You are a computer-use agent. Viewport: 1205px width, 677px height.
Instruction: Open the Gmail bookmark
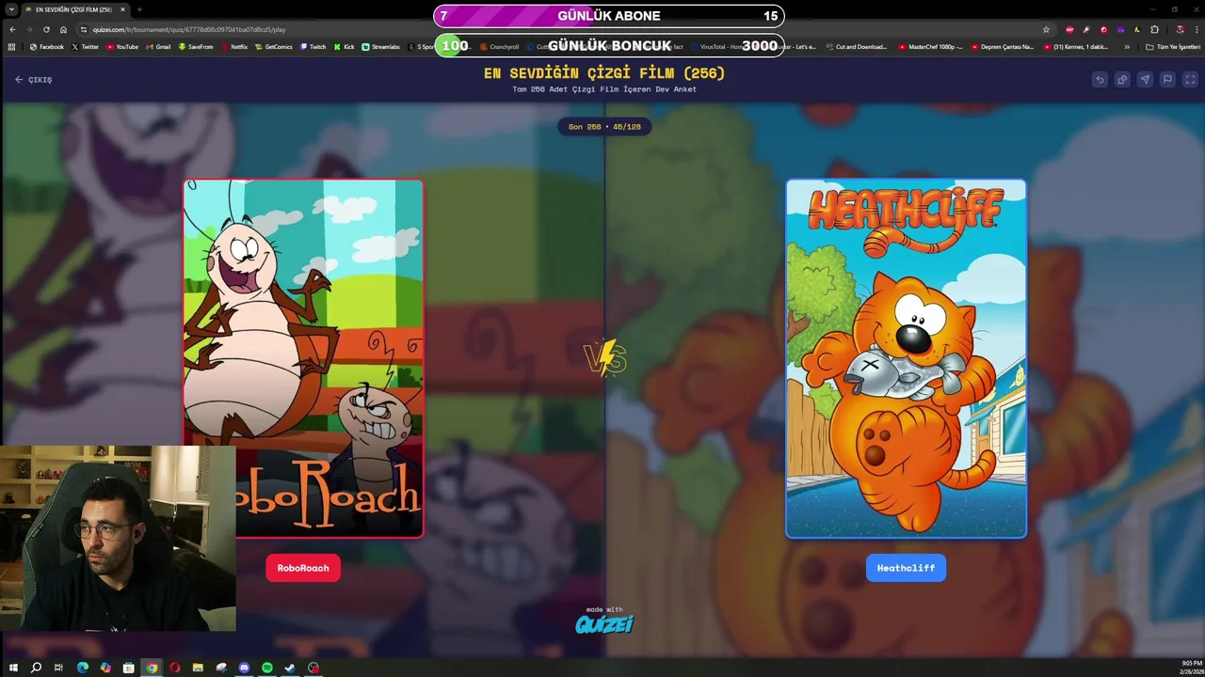pos(158,46)
